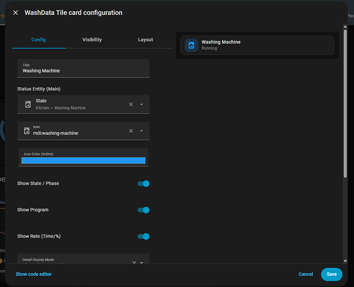354x287 pixels.
Task: Click the dialog scrollbar down arrow
Action: (345, 261)
